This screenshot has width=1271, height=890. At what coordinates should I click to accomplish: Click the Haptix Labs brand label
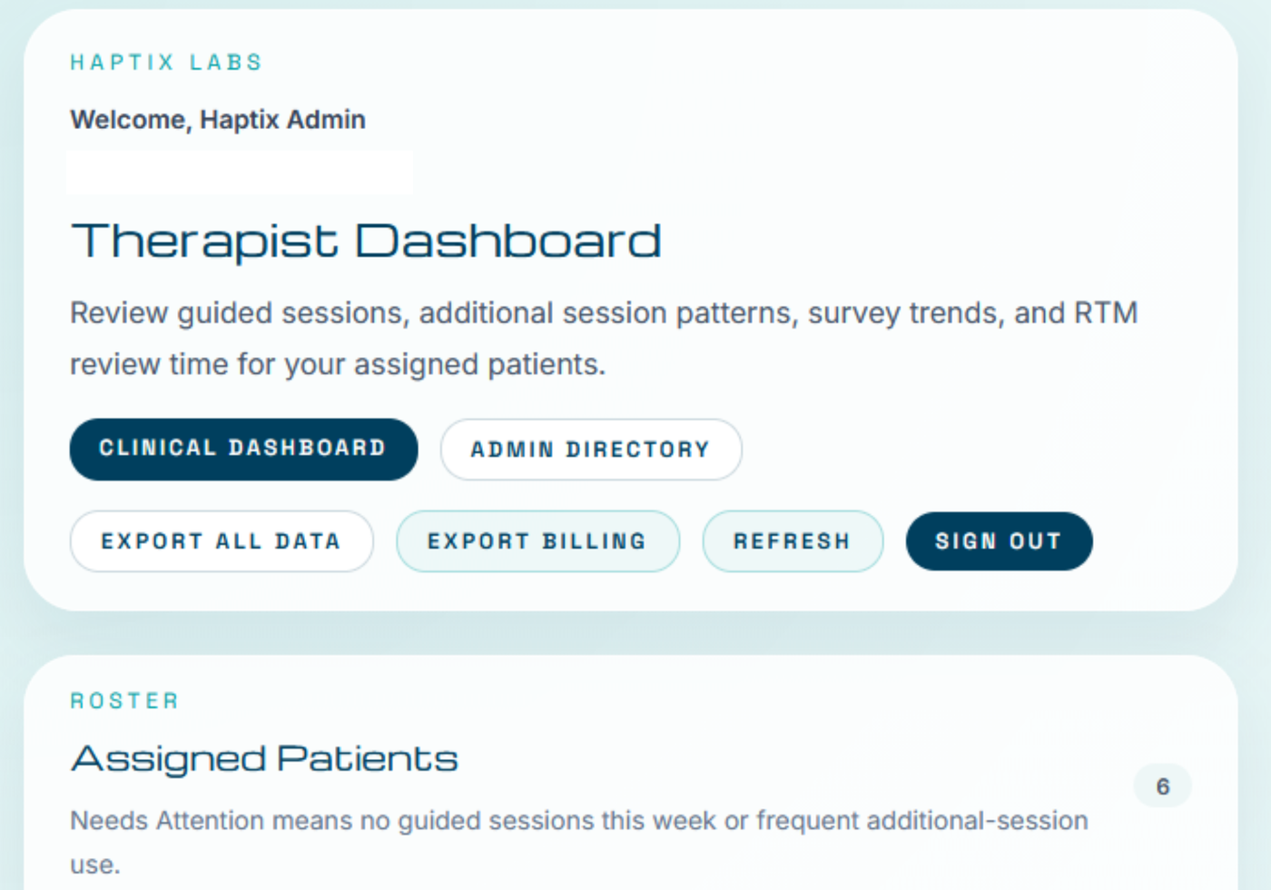point(166,63)
